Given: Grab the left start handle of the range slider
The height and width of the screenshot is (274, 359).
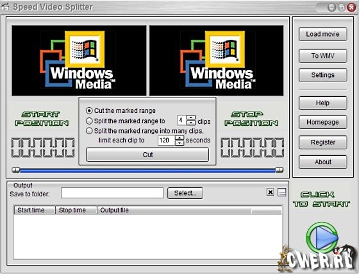Looking at the screenshot, I should (x=16, y=170).
